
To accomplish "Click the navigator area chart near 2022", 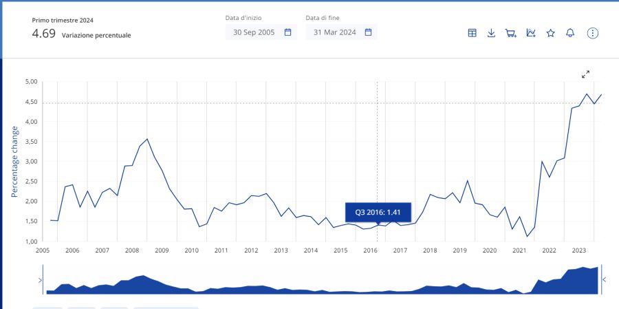I will tap(549, 281).
